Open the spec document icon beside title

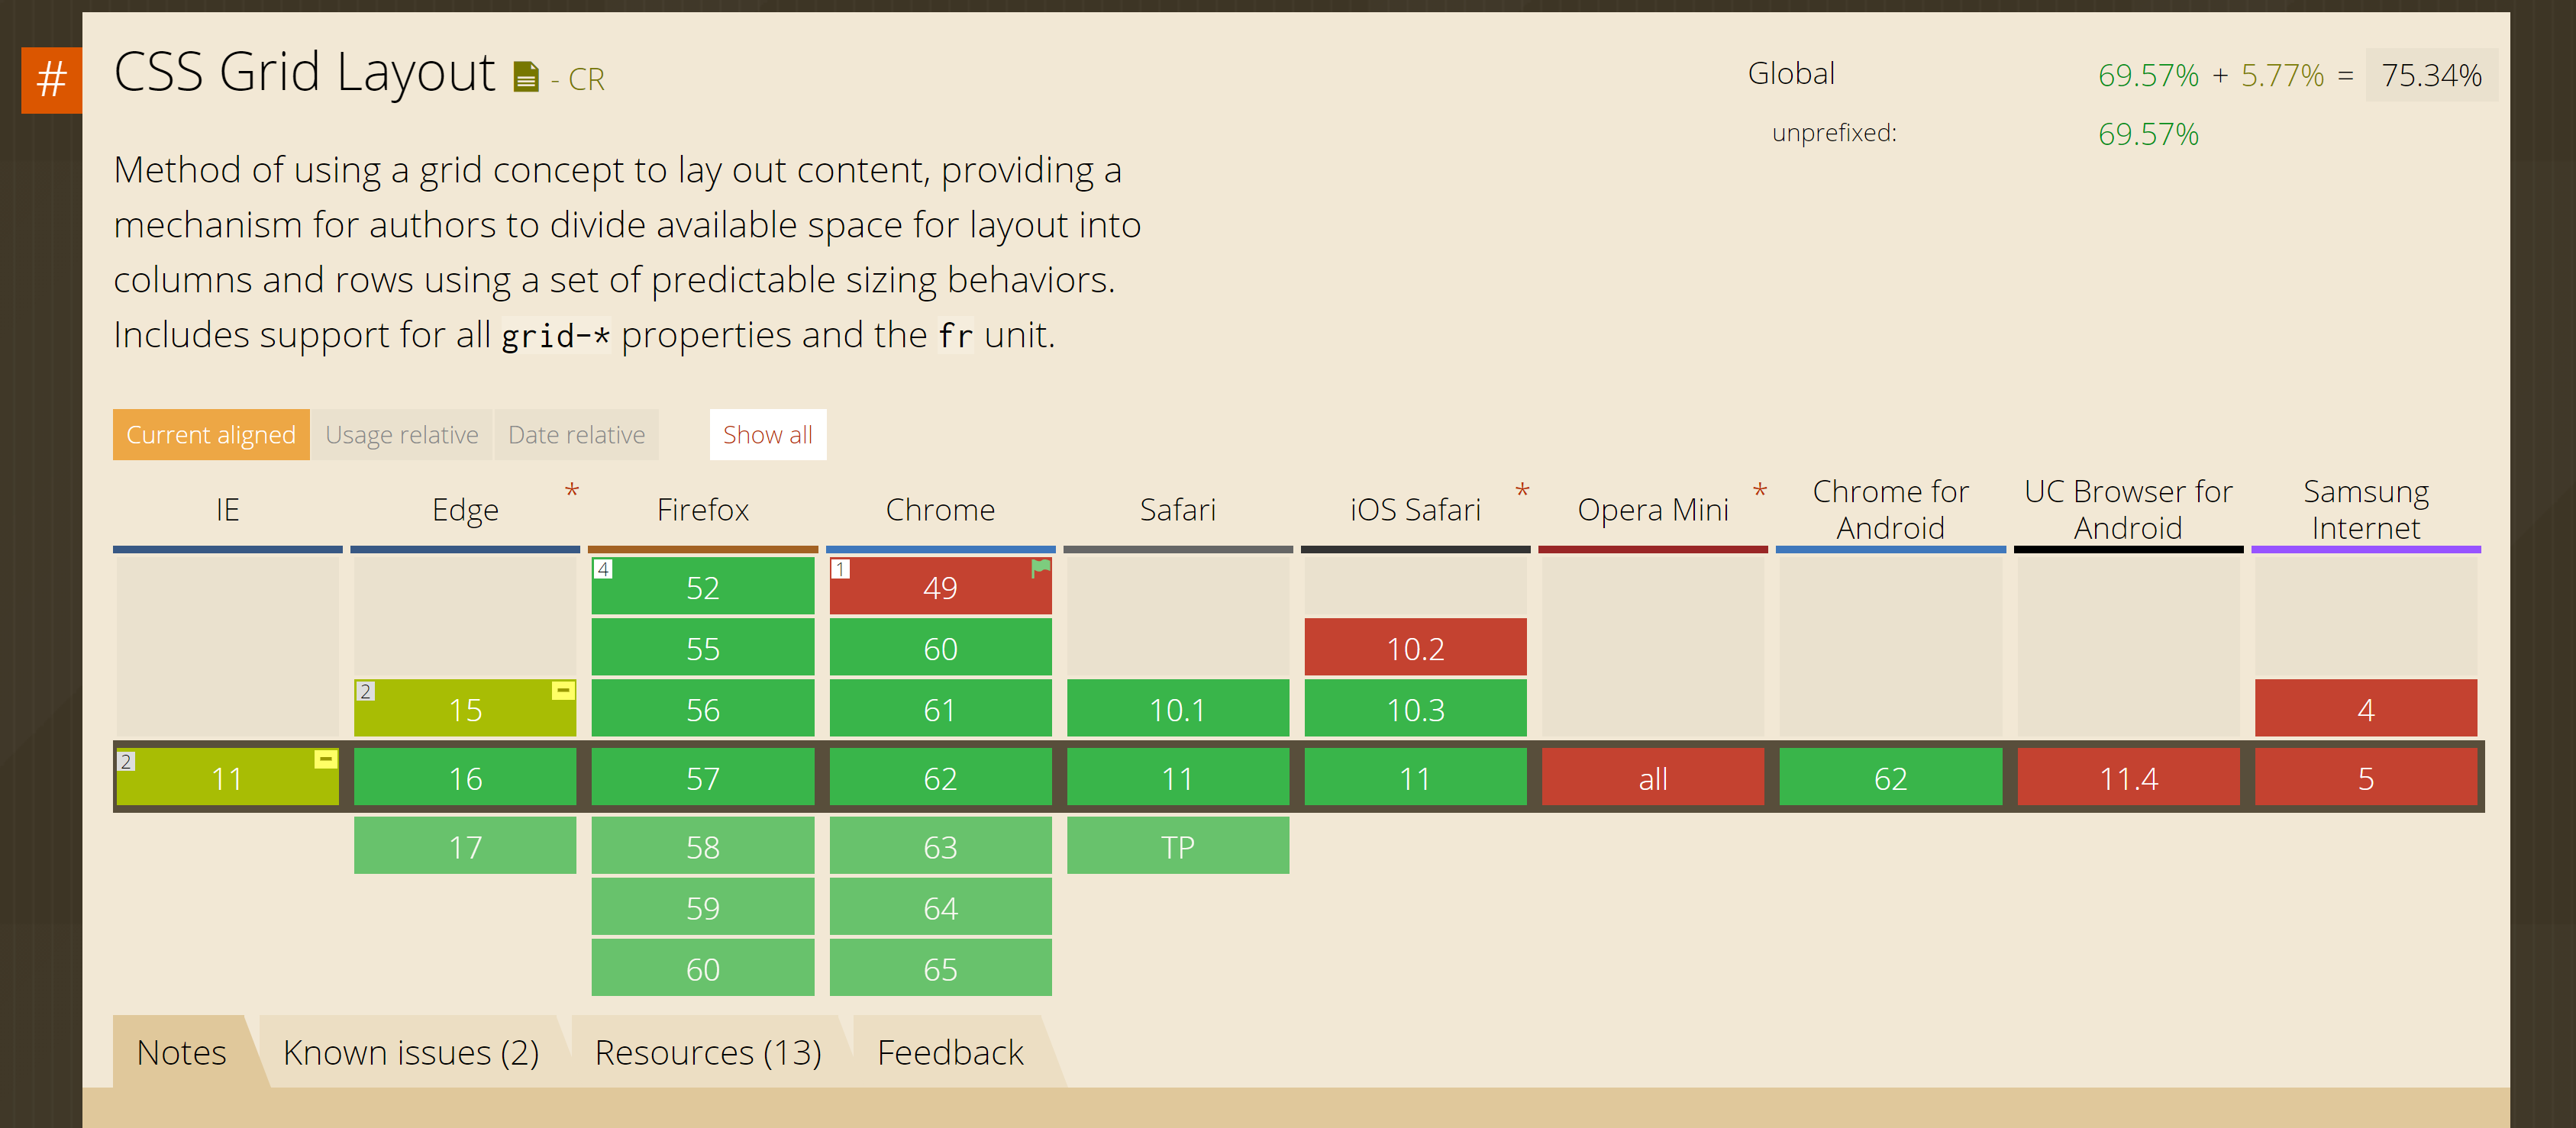click(526, 78)
